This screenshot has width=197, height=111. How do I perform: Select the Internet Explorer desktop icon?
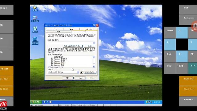(35, 40)
